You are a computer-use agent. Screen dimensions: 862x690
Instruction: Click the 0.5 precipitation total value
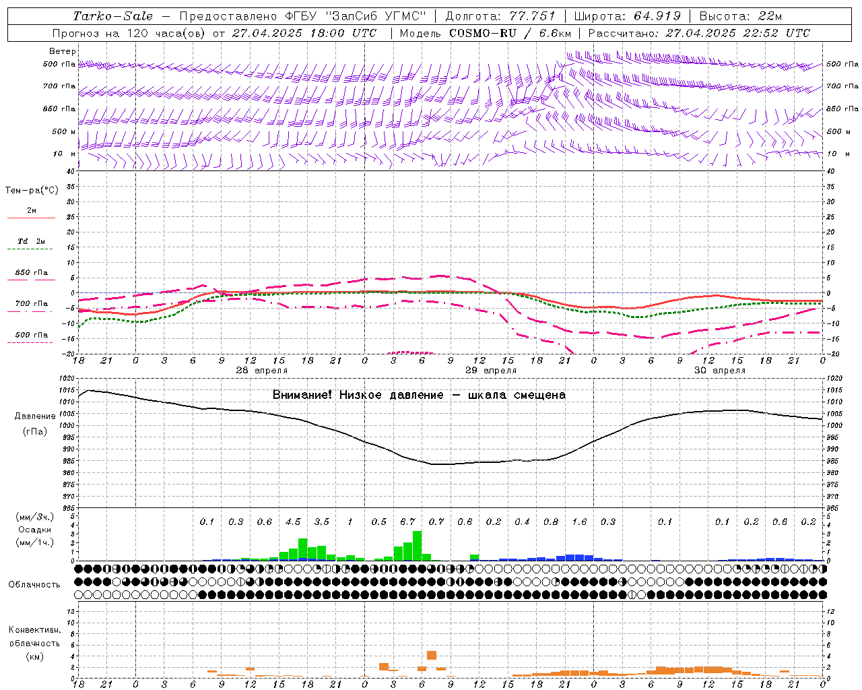click(379, 522)
